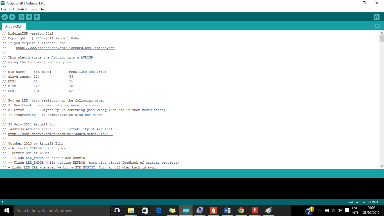Click the Verify sketch checkmark button
Screen dimensions: 384x216
(4, 17)
